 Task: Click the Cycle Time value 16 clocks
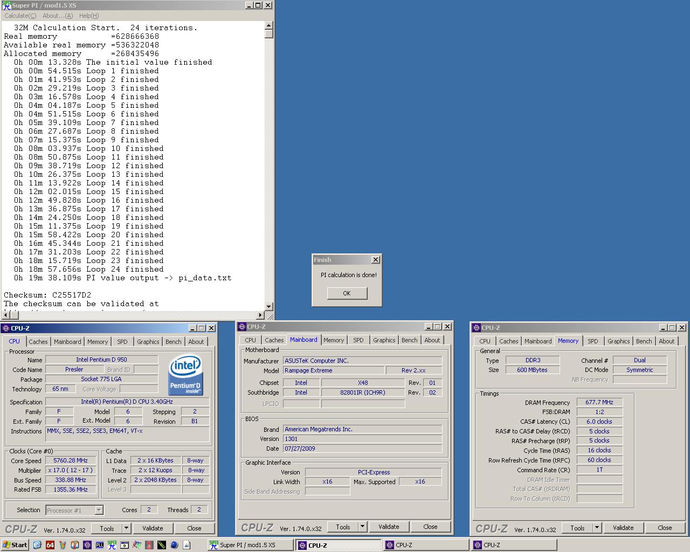(x=599, y=450)
